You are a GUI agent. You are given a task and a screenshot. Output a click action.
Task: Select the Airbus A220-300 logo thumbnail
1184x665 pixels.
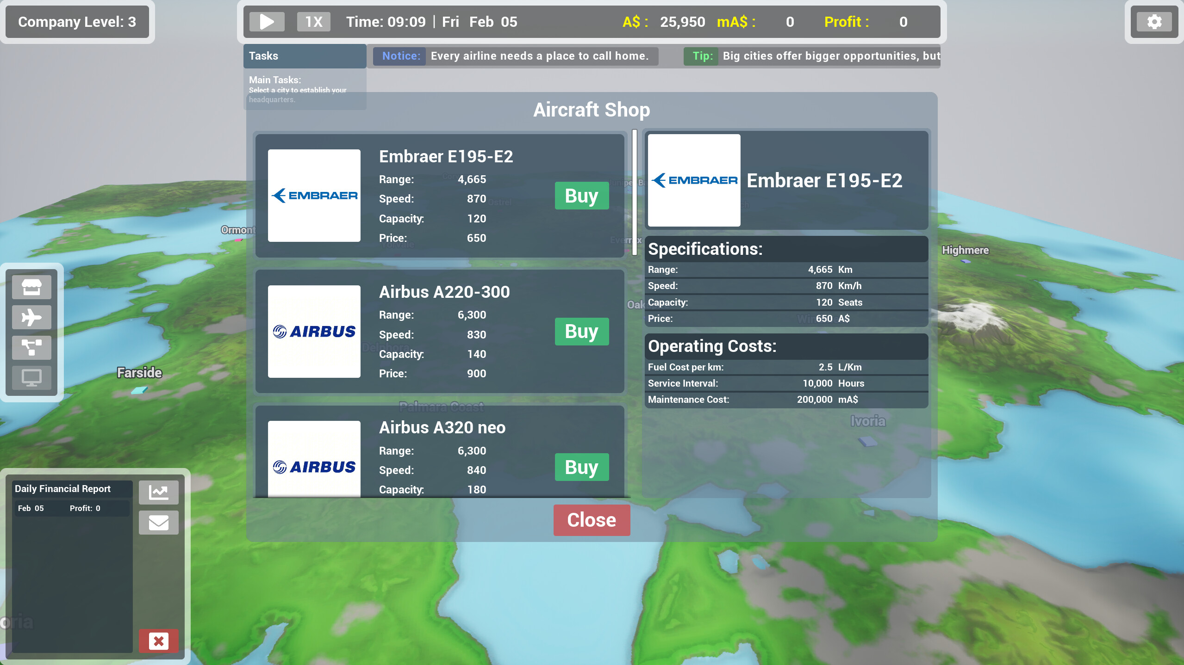point(314,332)
